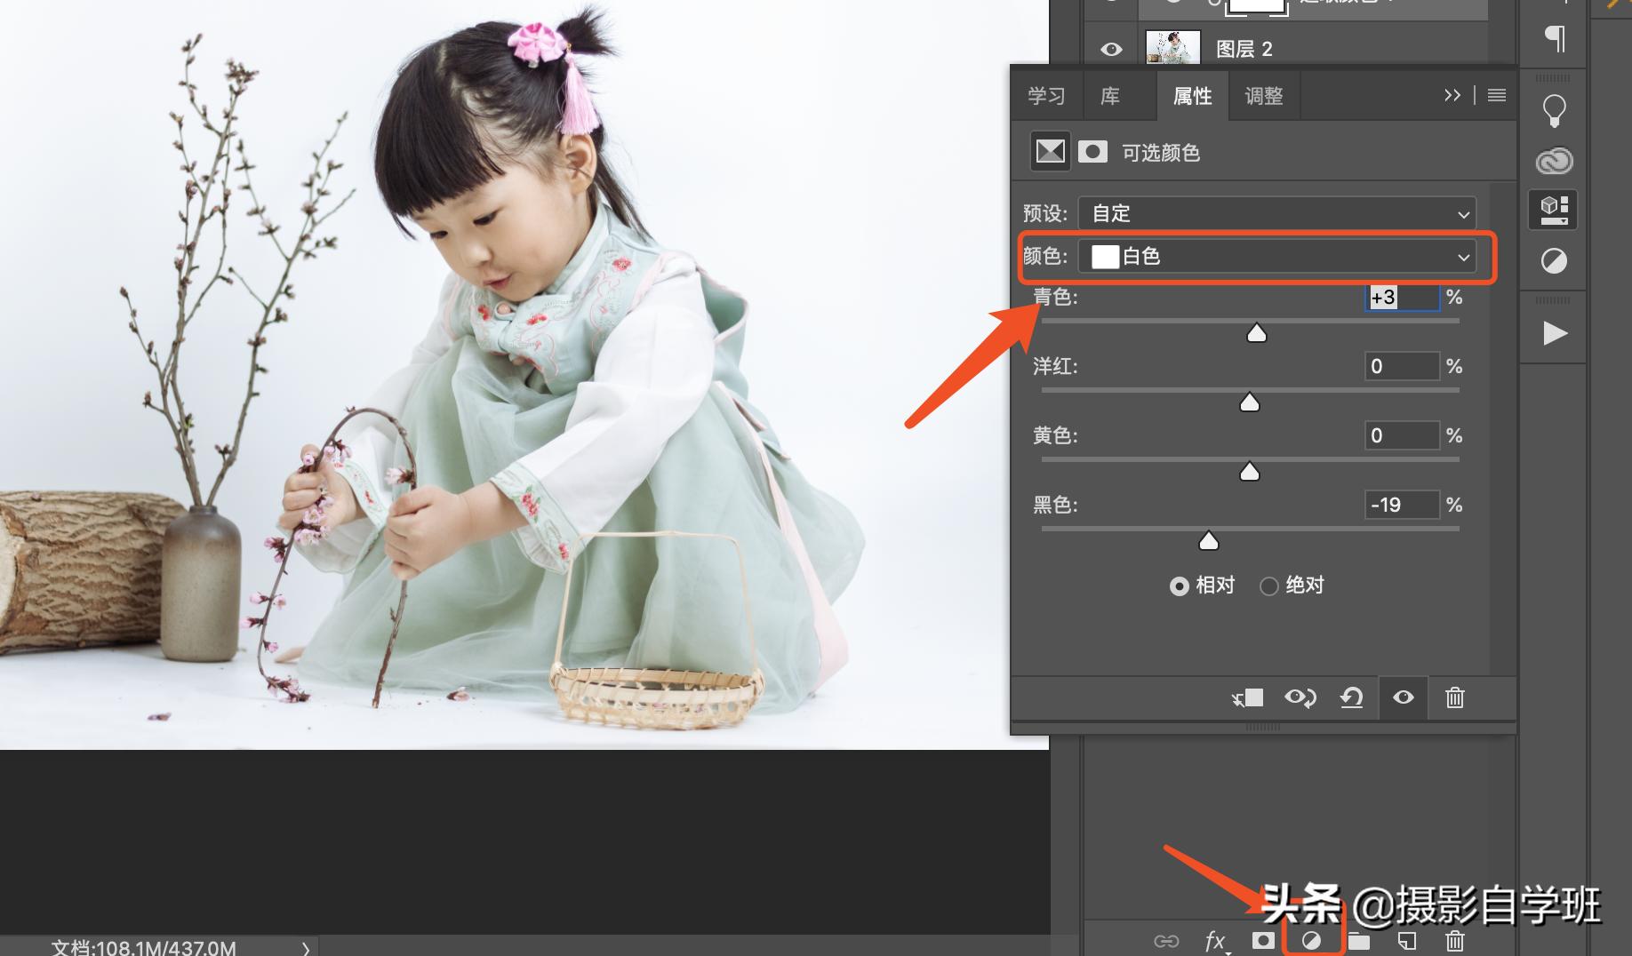The width and height of the screenshot is (1632, 956).
Task: Reset adjustment to defaults icon
Action: click(x=1351, y=698)
